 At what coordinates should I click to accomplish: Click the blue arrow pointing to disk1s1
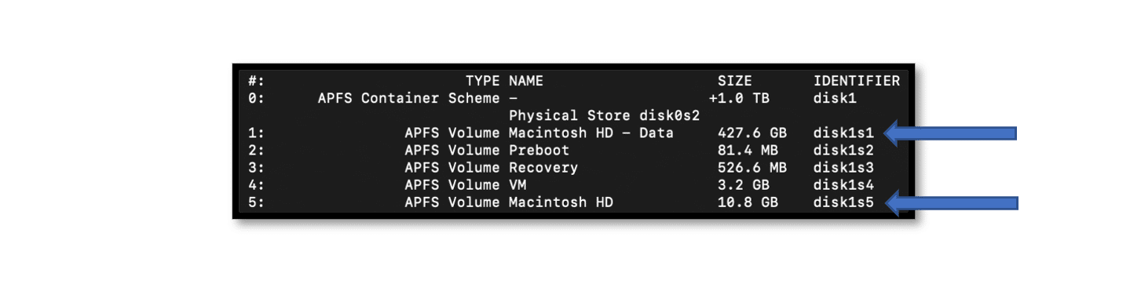point(950,133)
